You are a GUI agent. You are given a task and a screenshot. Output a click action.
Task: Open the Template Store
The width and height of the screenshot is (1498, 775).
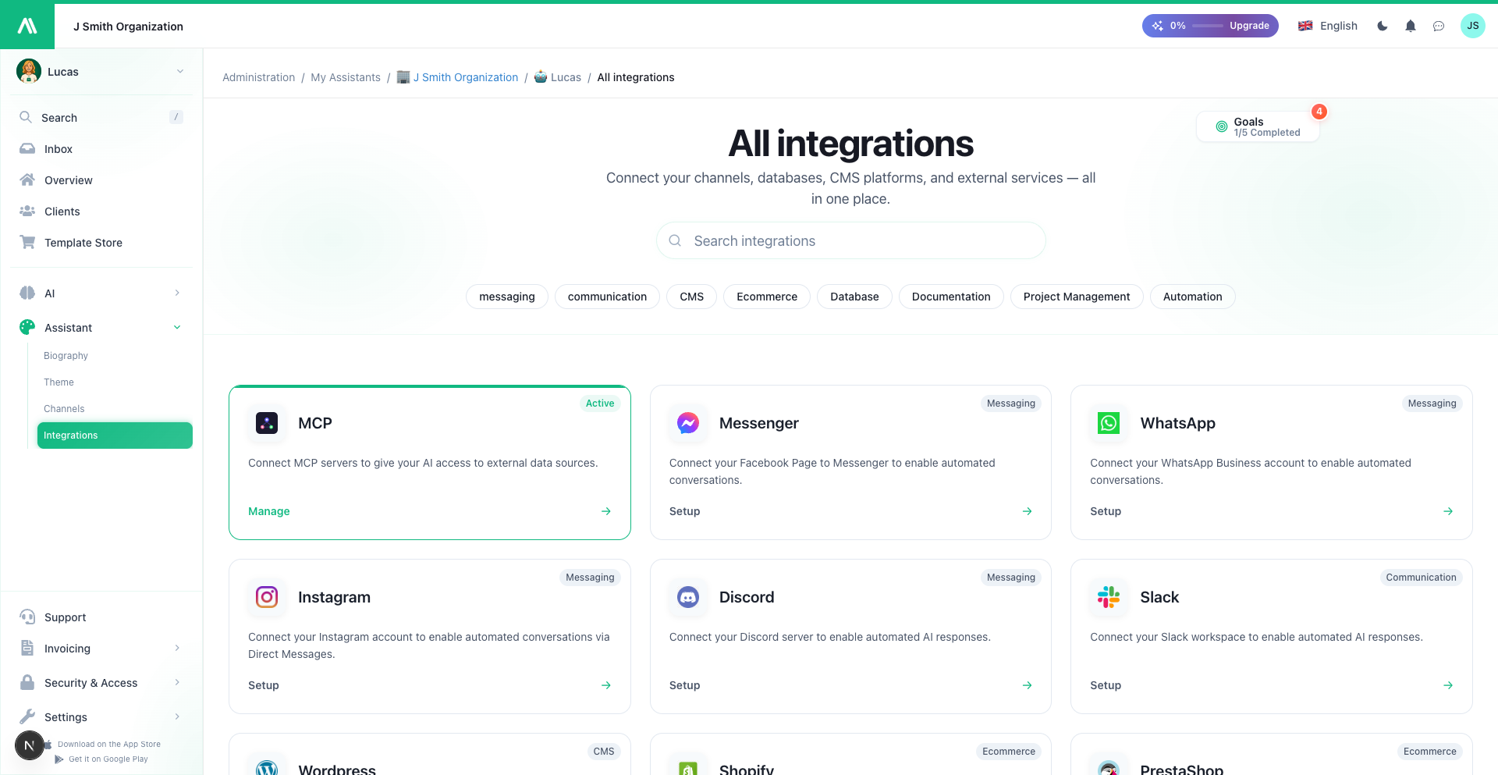pyautogui.click(x=101, y=243)
